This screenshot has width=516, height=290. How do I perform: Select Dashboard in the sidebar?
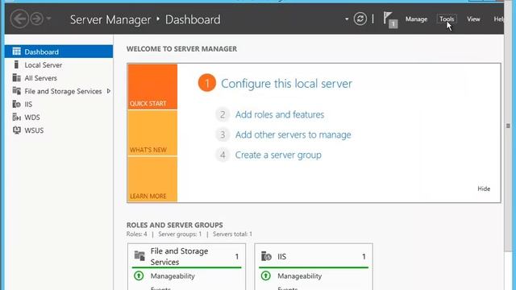pyautogui.click(x=59, y=52)
